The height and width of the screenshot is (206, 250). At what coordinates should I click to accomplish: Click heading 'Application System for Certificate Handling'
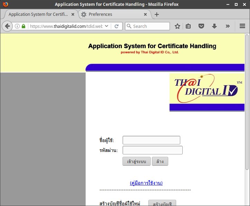coord(152,46)
